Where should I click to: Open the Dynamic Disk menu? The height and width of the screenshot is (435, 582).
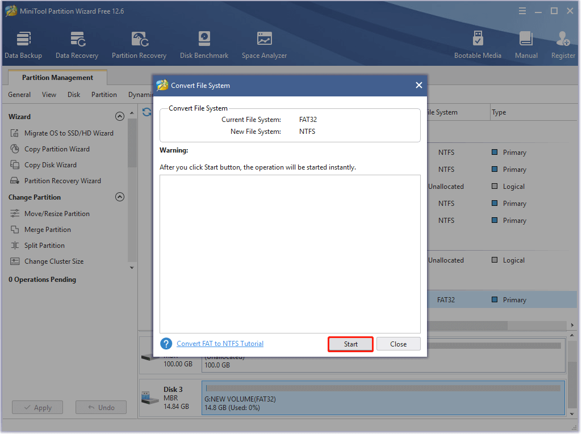(x=140, y=95)
